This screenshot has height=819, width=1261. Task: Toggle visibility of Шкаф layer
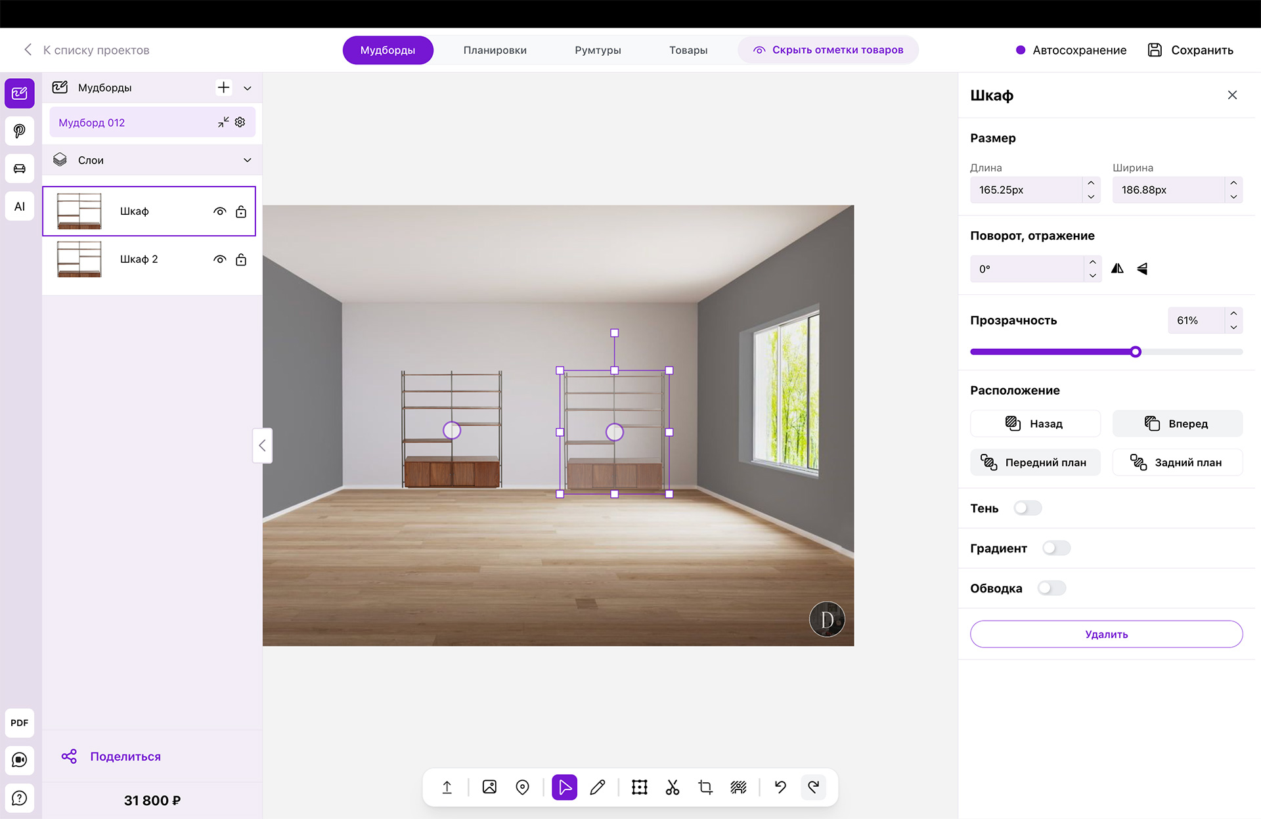click(220, 211)
